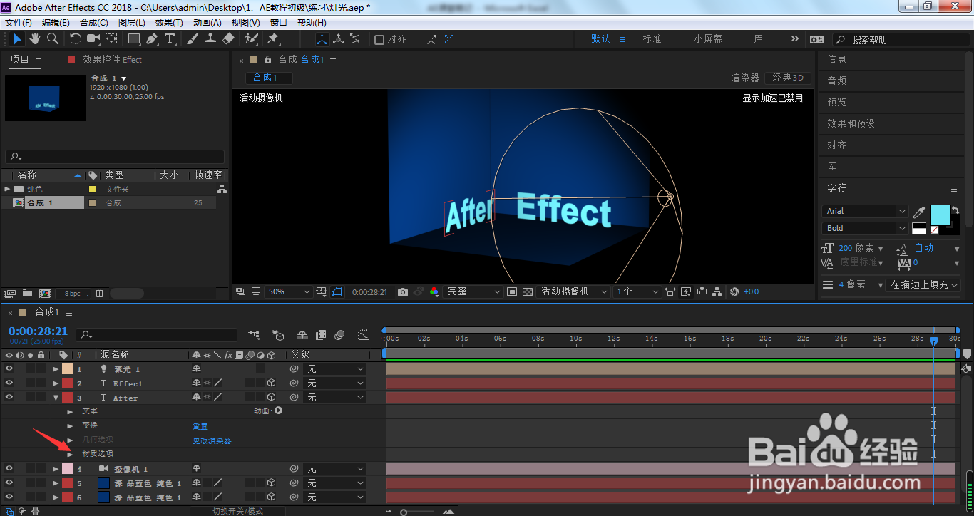Open the Bold font style dropdown
974x516 pixels.
click(865, 228)
